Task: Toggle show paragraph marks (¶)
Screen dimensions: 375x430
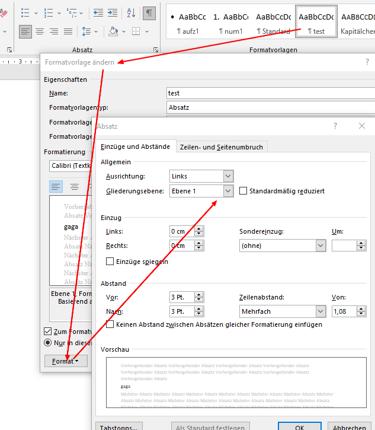Action: (150, 12)
